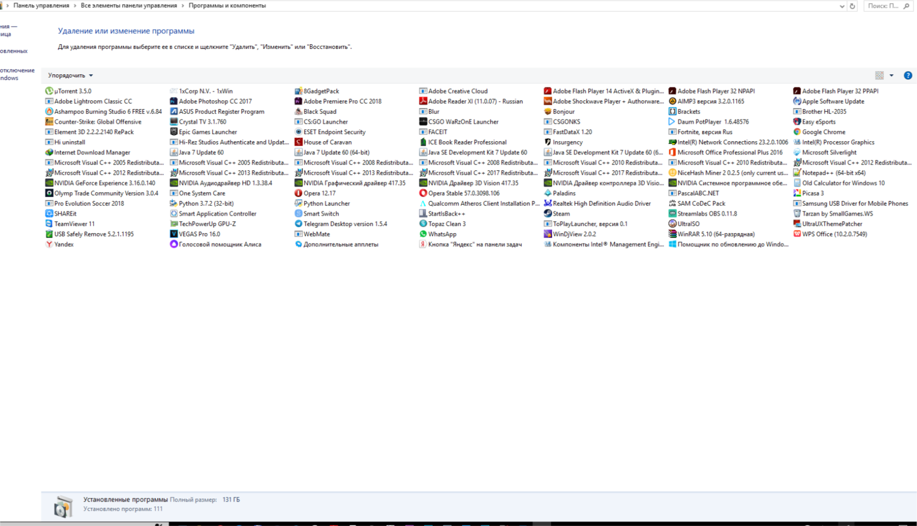Click the Telegram Desktop icon

coord(298,224)
